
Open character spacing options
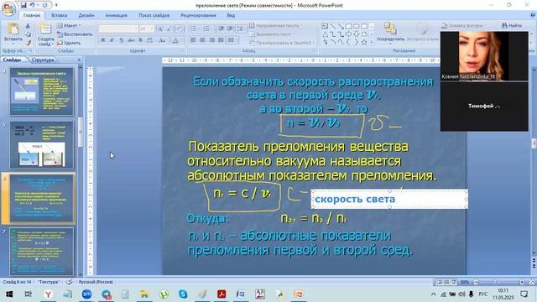click(150, 40)
